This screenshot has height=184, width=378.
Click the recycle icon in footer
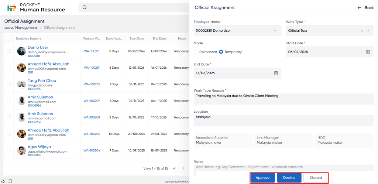pyautogui.click(x=3, y=181)
